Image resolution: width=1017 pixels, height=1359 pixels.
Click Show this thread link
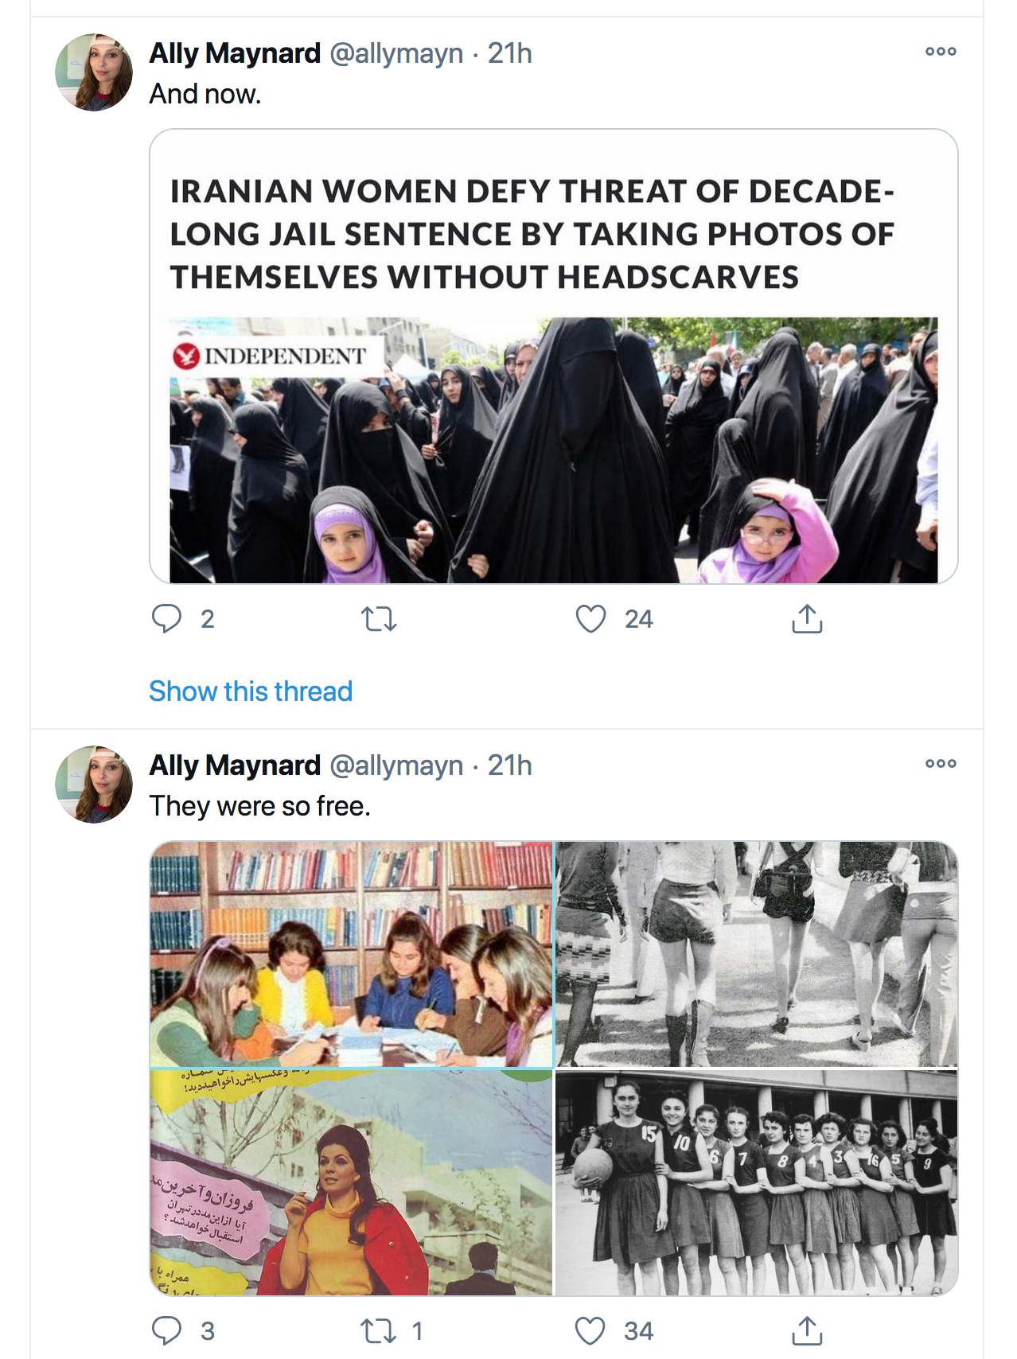pos(251,691)
